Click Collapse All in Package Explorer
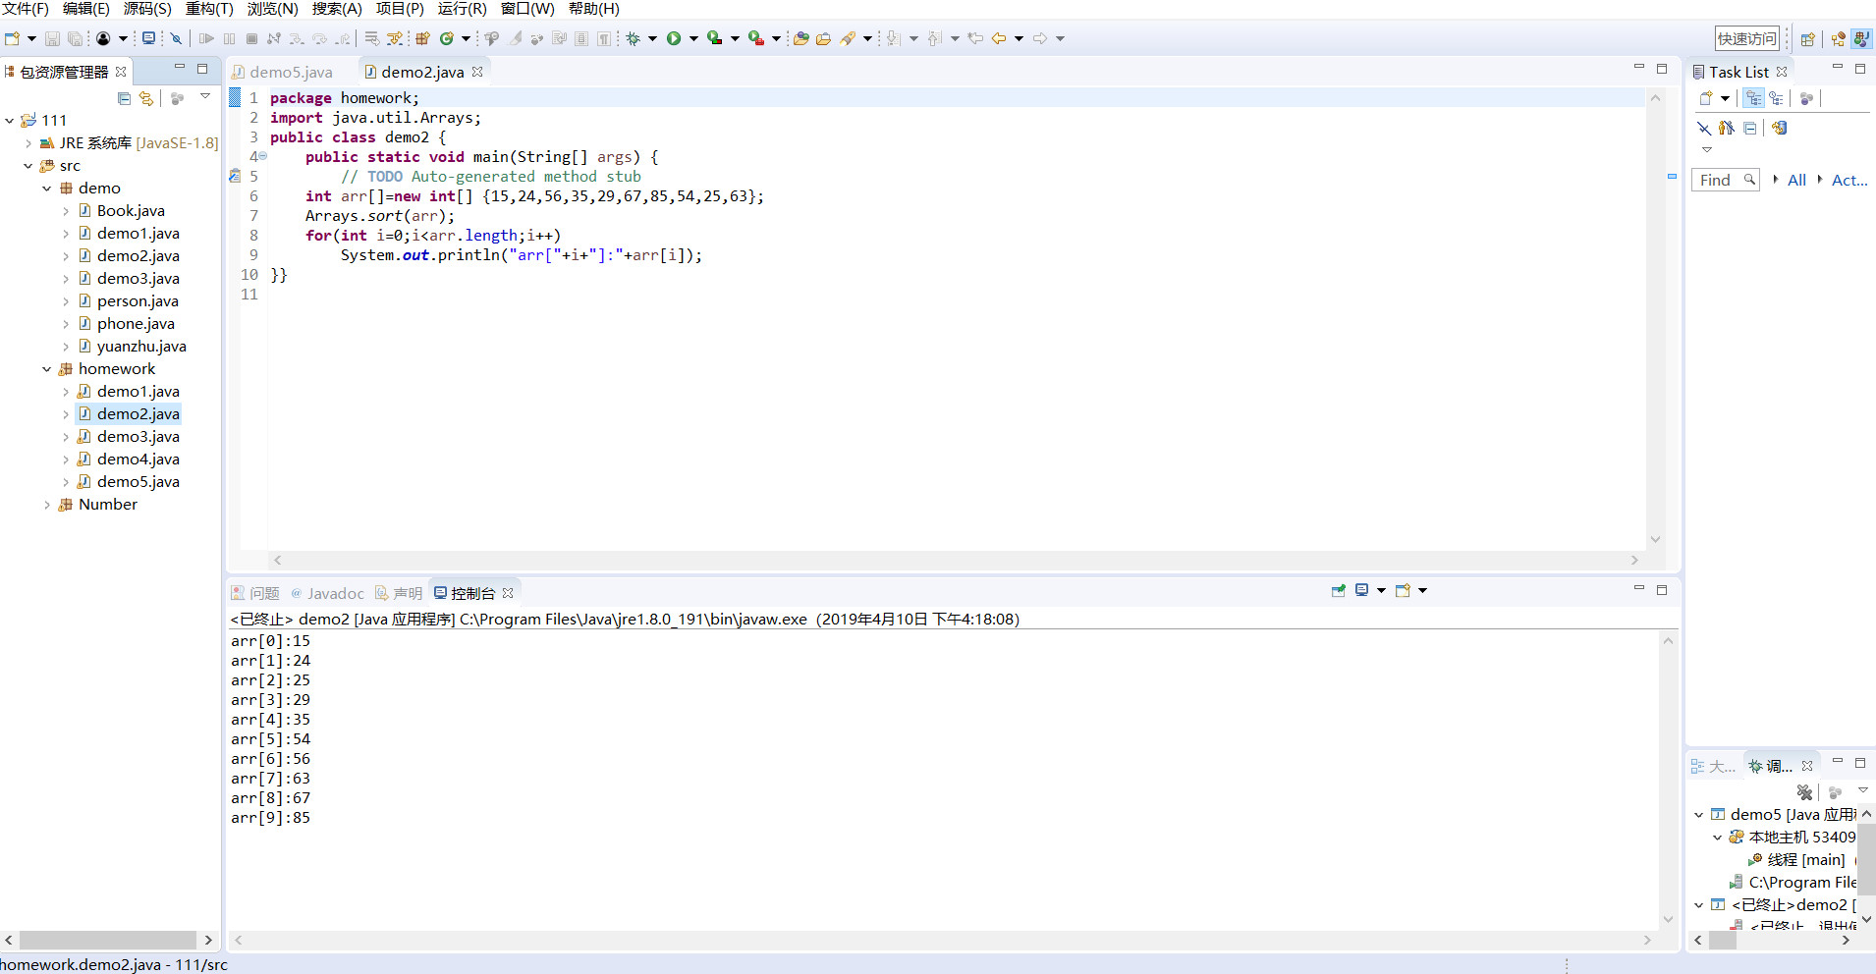1876x974 pixels. click(x=125, y=98)
